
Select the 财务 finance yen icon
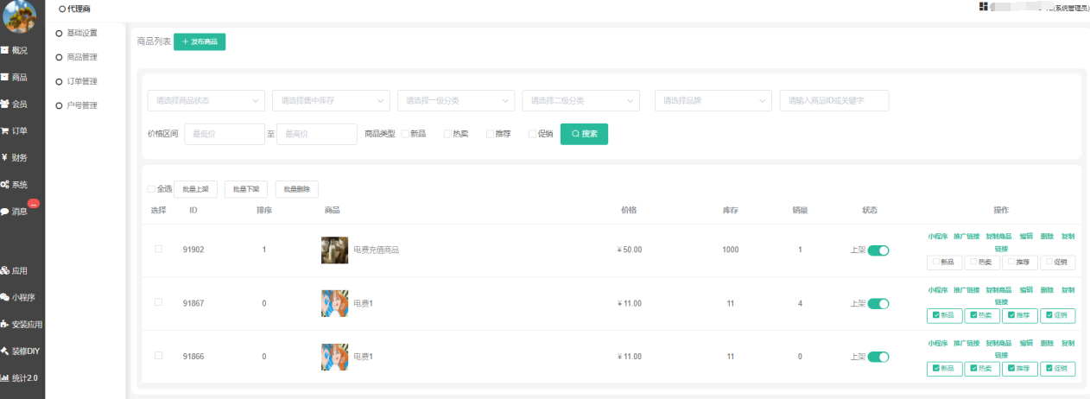pos(5,157)
